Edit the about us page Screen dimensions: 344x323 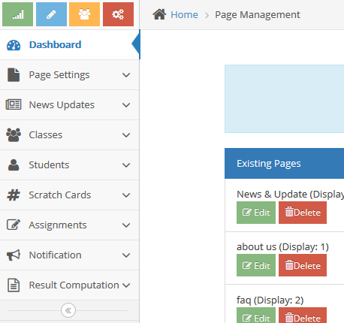[x=256, y=265]
